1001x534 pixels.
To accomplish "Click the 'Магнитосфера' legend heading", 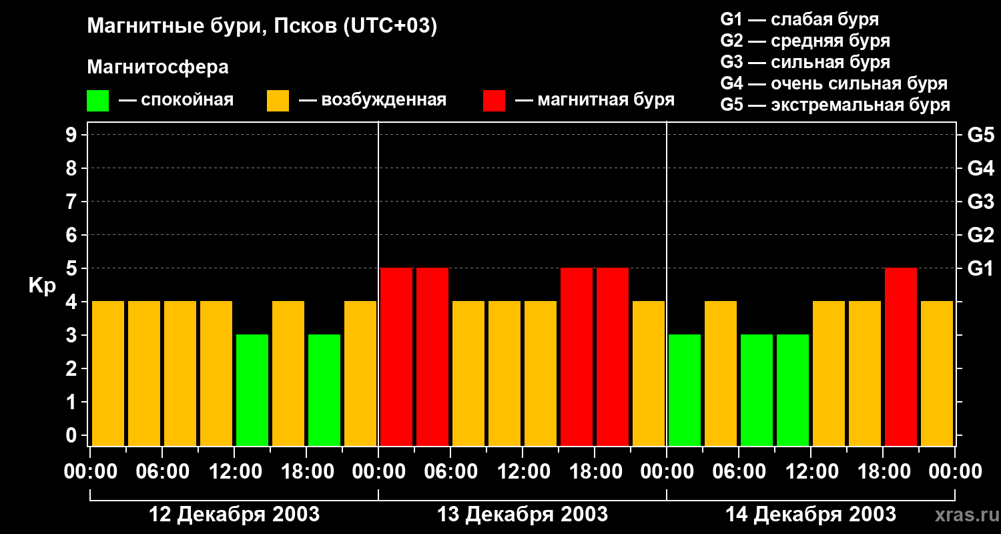I will 157,67.
